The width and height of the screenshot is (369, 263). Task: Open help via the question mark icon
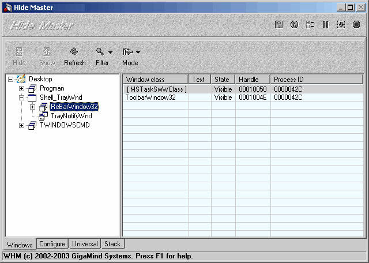point(278,24)
